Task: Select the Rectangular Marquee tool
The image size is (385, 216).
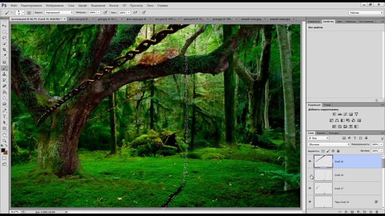Action: 4,32
